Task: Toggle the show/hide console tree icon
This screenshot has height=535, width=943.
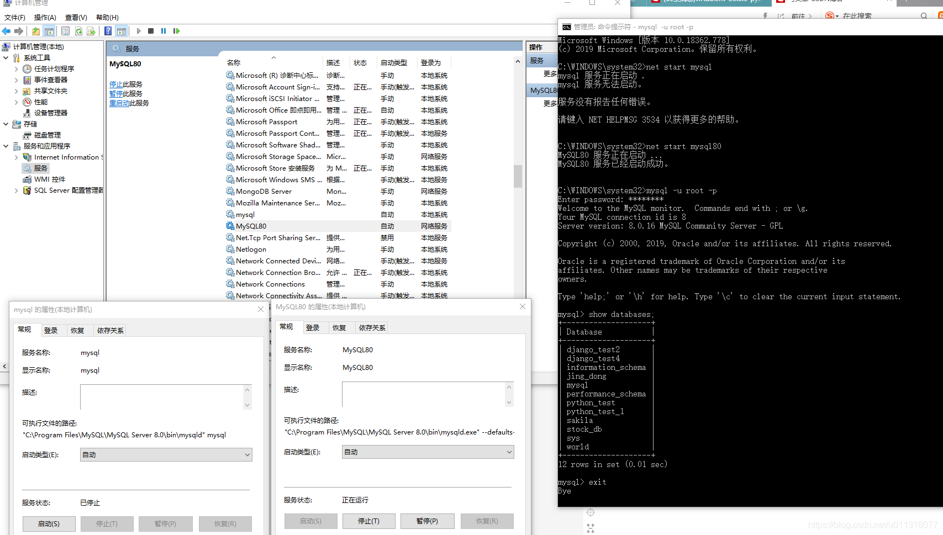Action: 49,31
